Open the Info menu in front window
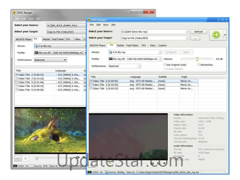Viewport: 240px width, 180px height. pyautogui.click(x=114, y=25)
